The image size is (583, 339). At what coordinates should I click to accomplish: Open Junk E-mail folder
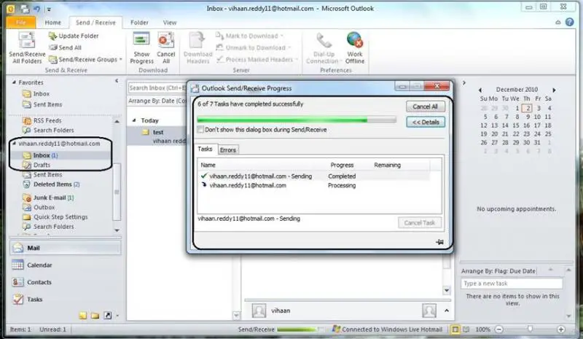48,198
